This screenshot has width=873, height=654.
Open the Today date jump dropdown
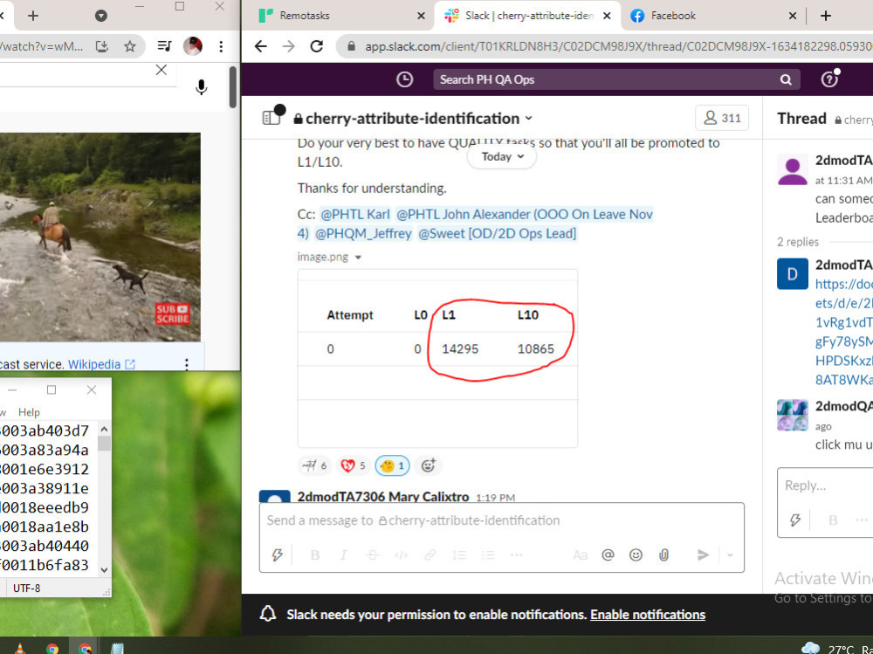[x=502, y=156]
